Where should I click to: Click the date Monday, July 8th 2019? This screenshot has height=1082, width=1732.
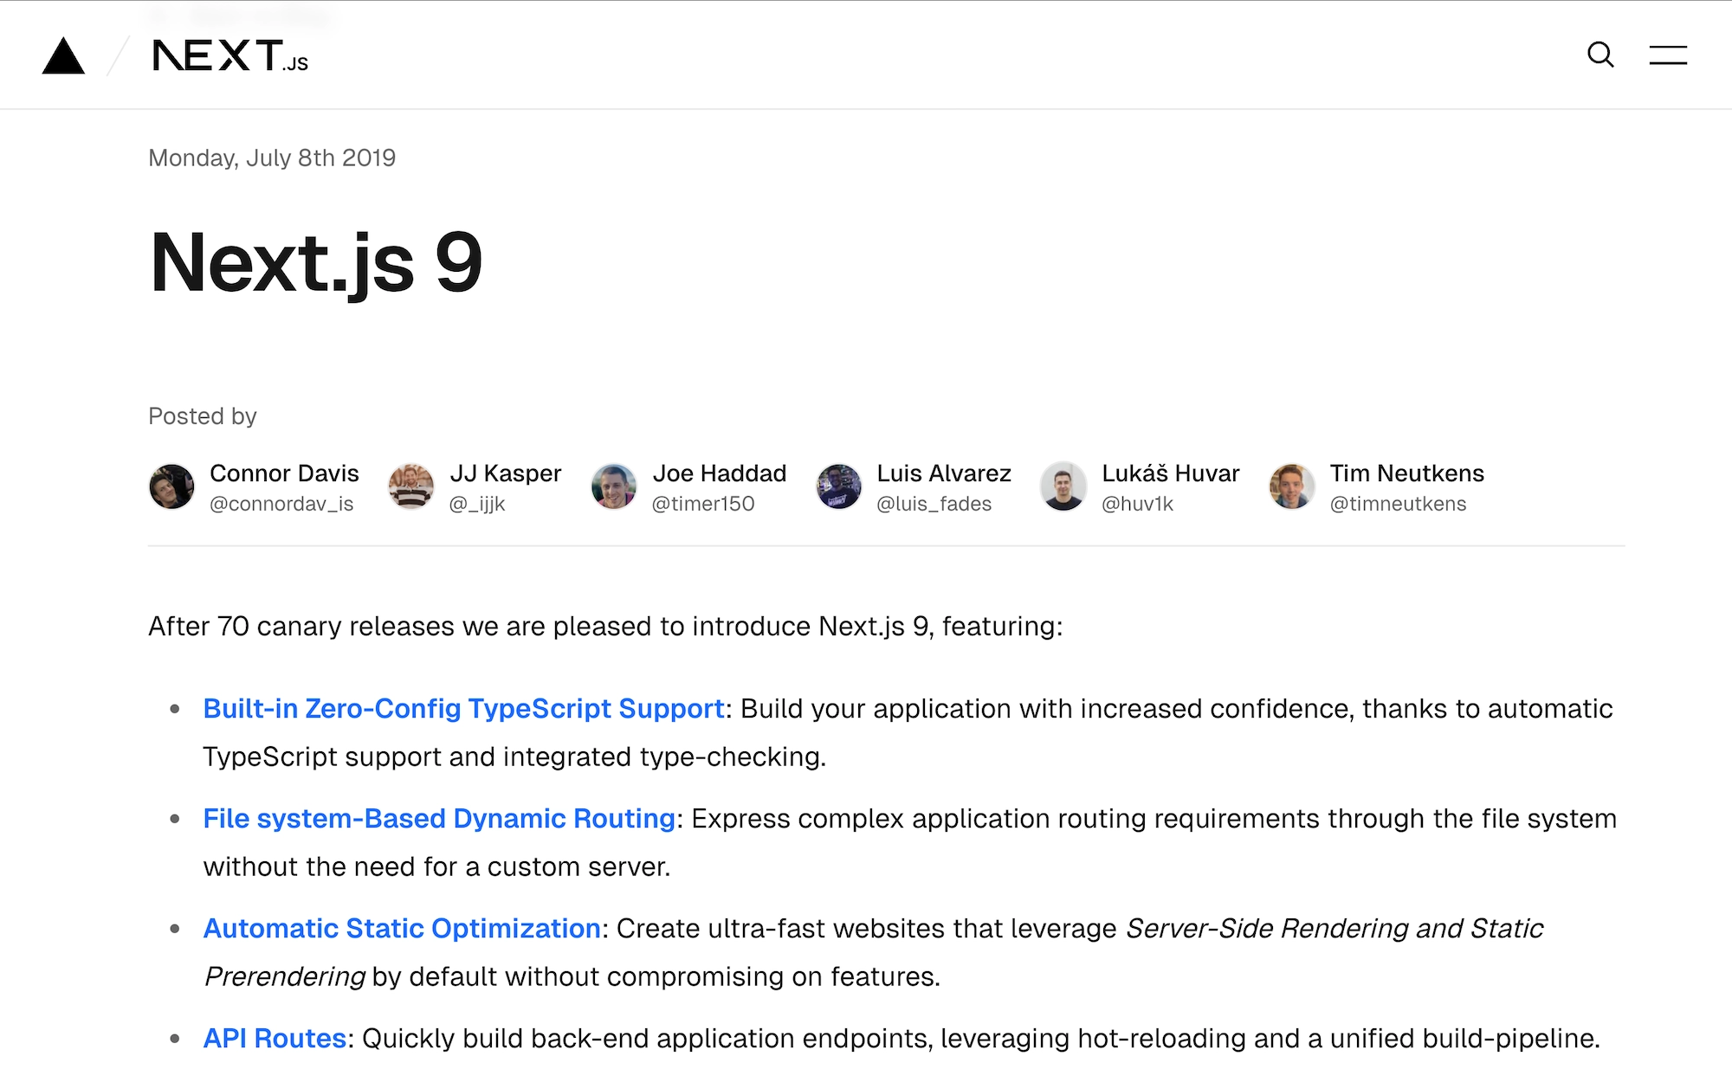pos(272,158)
